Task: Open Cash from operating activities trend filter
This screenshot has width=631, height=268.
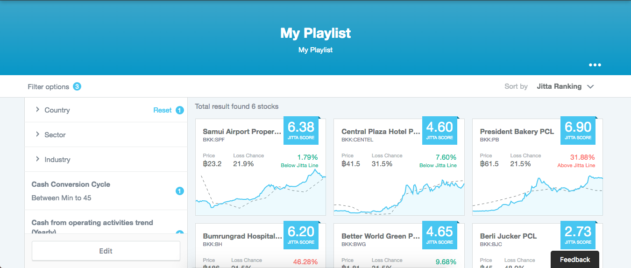Action: pos(106,222)
